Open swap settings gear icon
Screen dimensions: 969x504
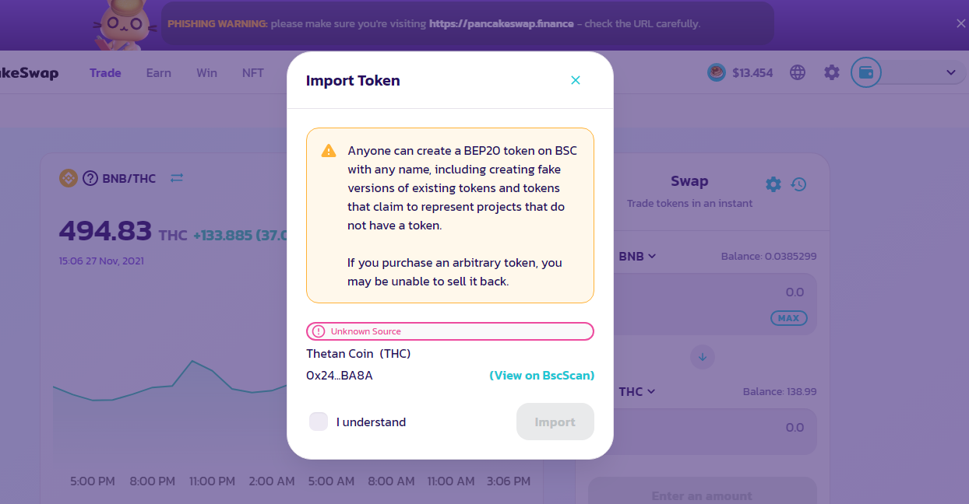pyautogui.click(x=773, y=184)
